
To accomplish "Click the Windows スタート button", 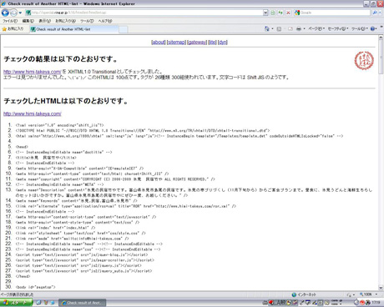I will (16, 303).
